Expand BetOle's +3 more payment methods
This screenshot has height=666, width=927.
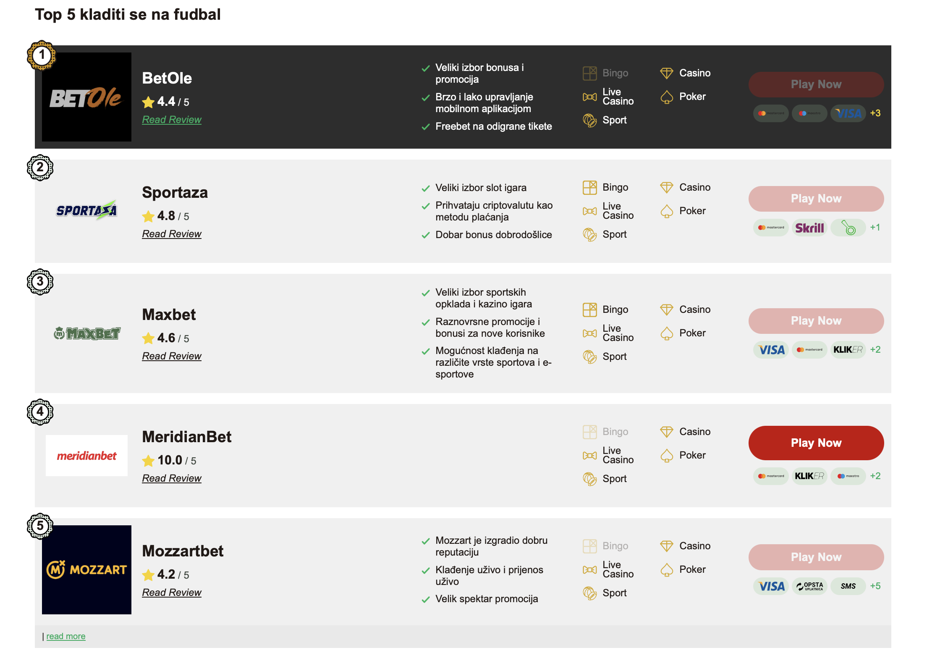(875, 113)
